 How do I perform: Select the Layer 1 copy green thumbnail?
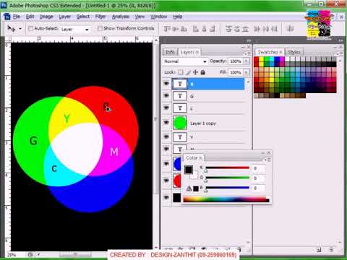click(x=180, y=123)
